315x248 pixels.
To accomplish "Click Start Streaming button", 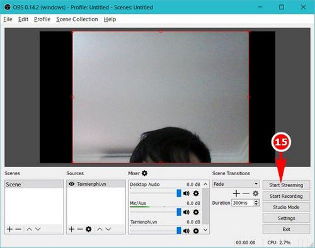I will coord(286,185).
